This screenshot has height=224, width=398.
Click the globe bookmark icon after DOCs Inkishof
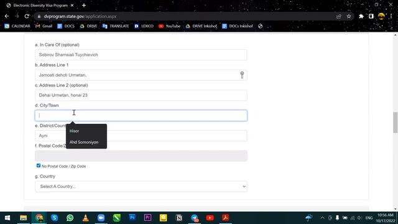(x=260, y=26)
